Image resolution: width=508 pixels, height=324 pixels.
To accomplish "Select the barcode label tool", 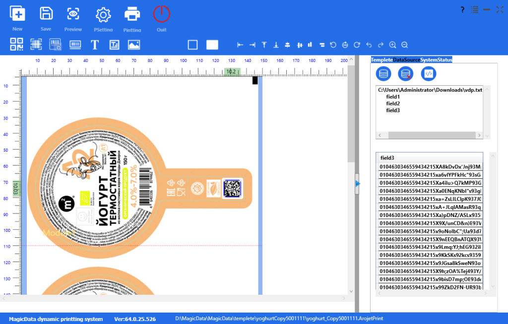I will (75, 45).
